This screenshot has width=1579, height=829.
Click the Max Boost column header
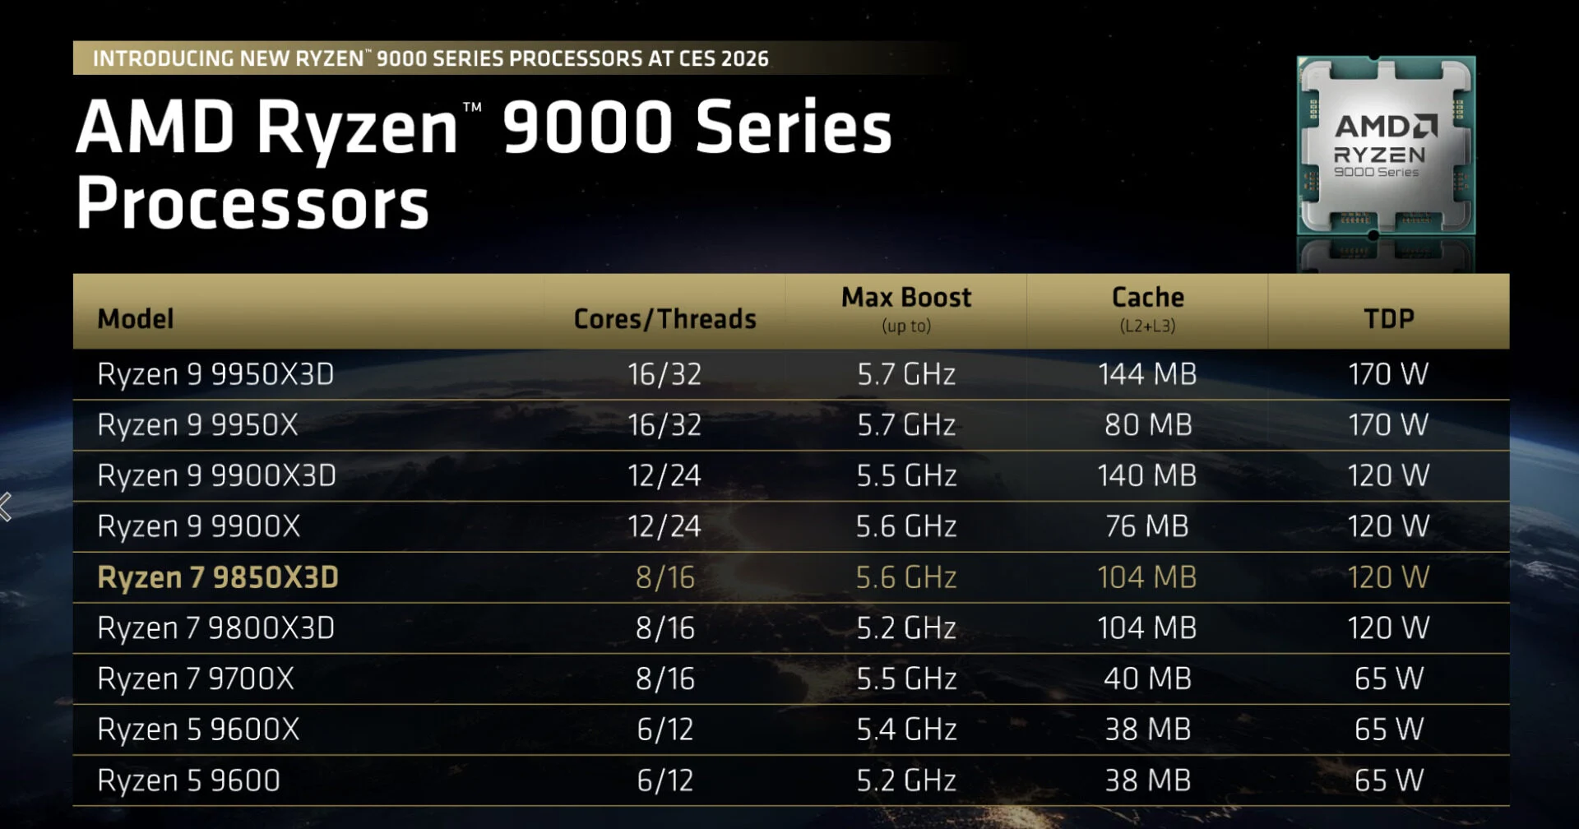coord(906,308)
